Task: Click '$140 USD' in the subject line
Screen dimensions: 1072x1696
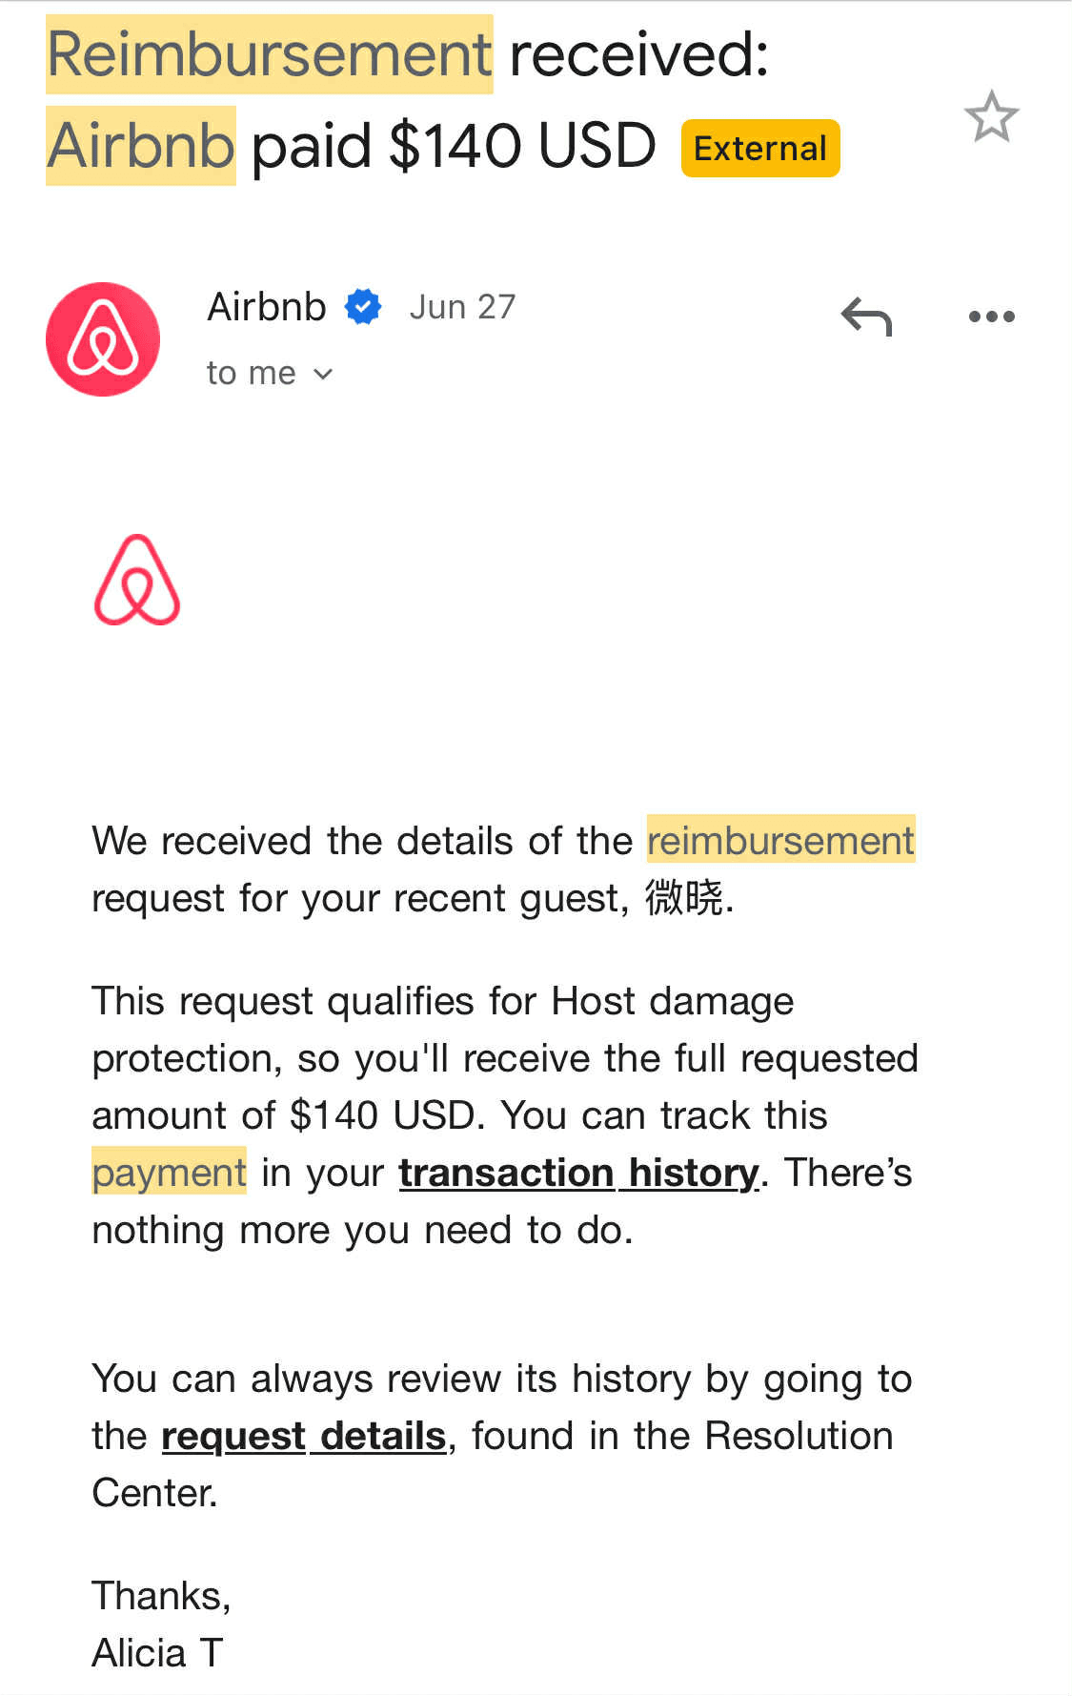Action: point(522,146)
